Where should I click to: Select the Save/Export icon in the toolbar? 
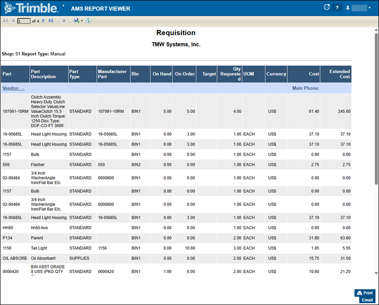coord(76,20)
